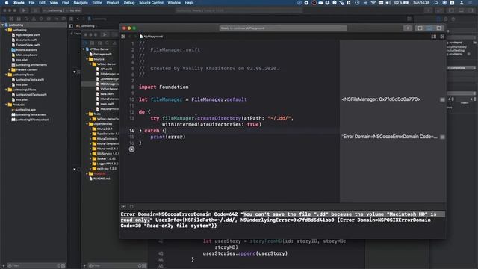Click the add button at navigator bottom
Image resolution: width=478 pixels, height=269 pixels.
(3, 266)
